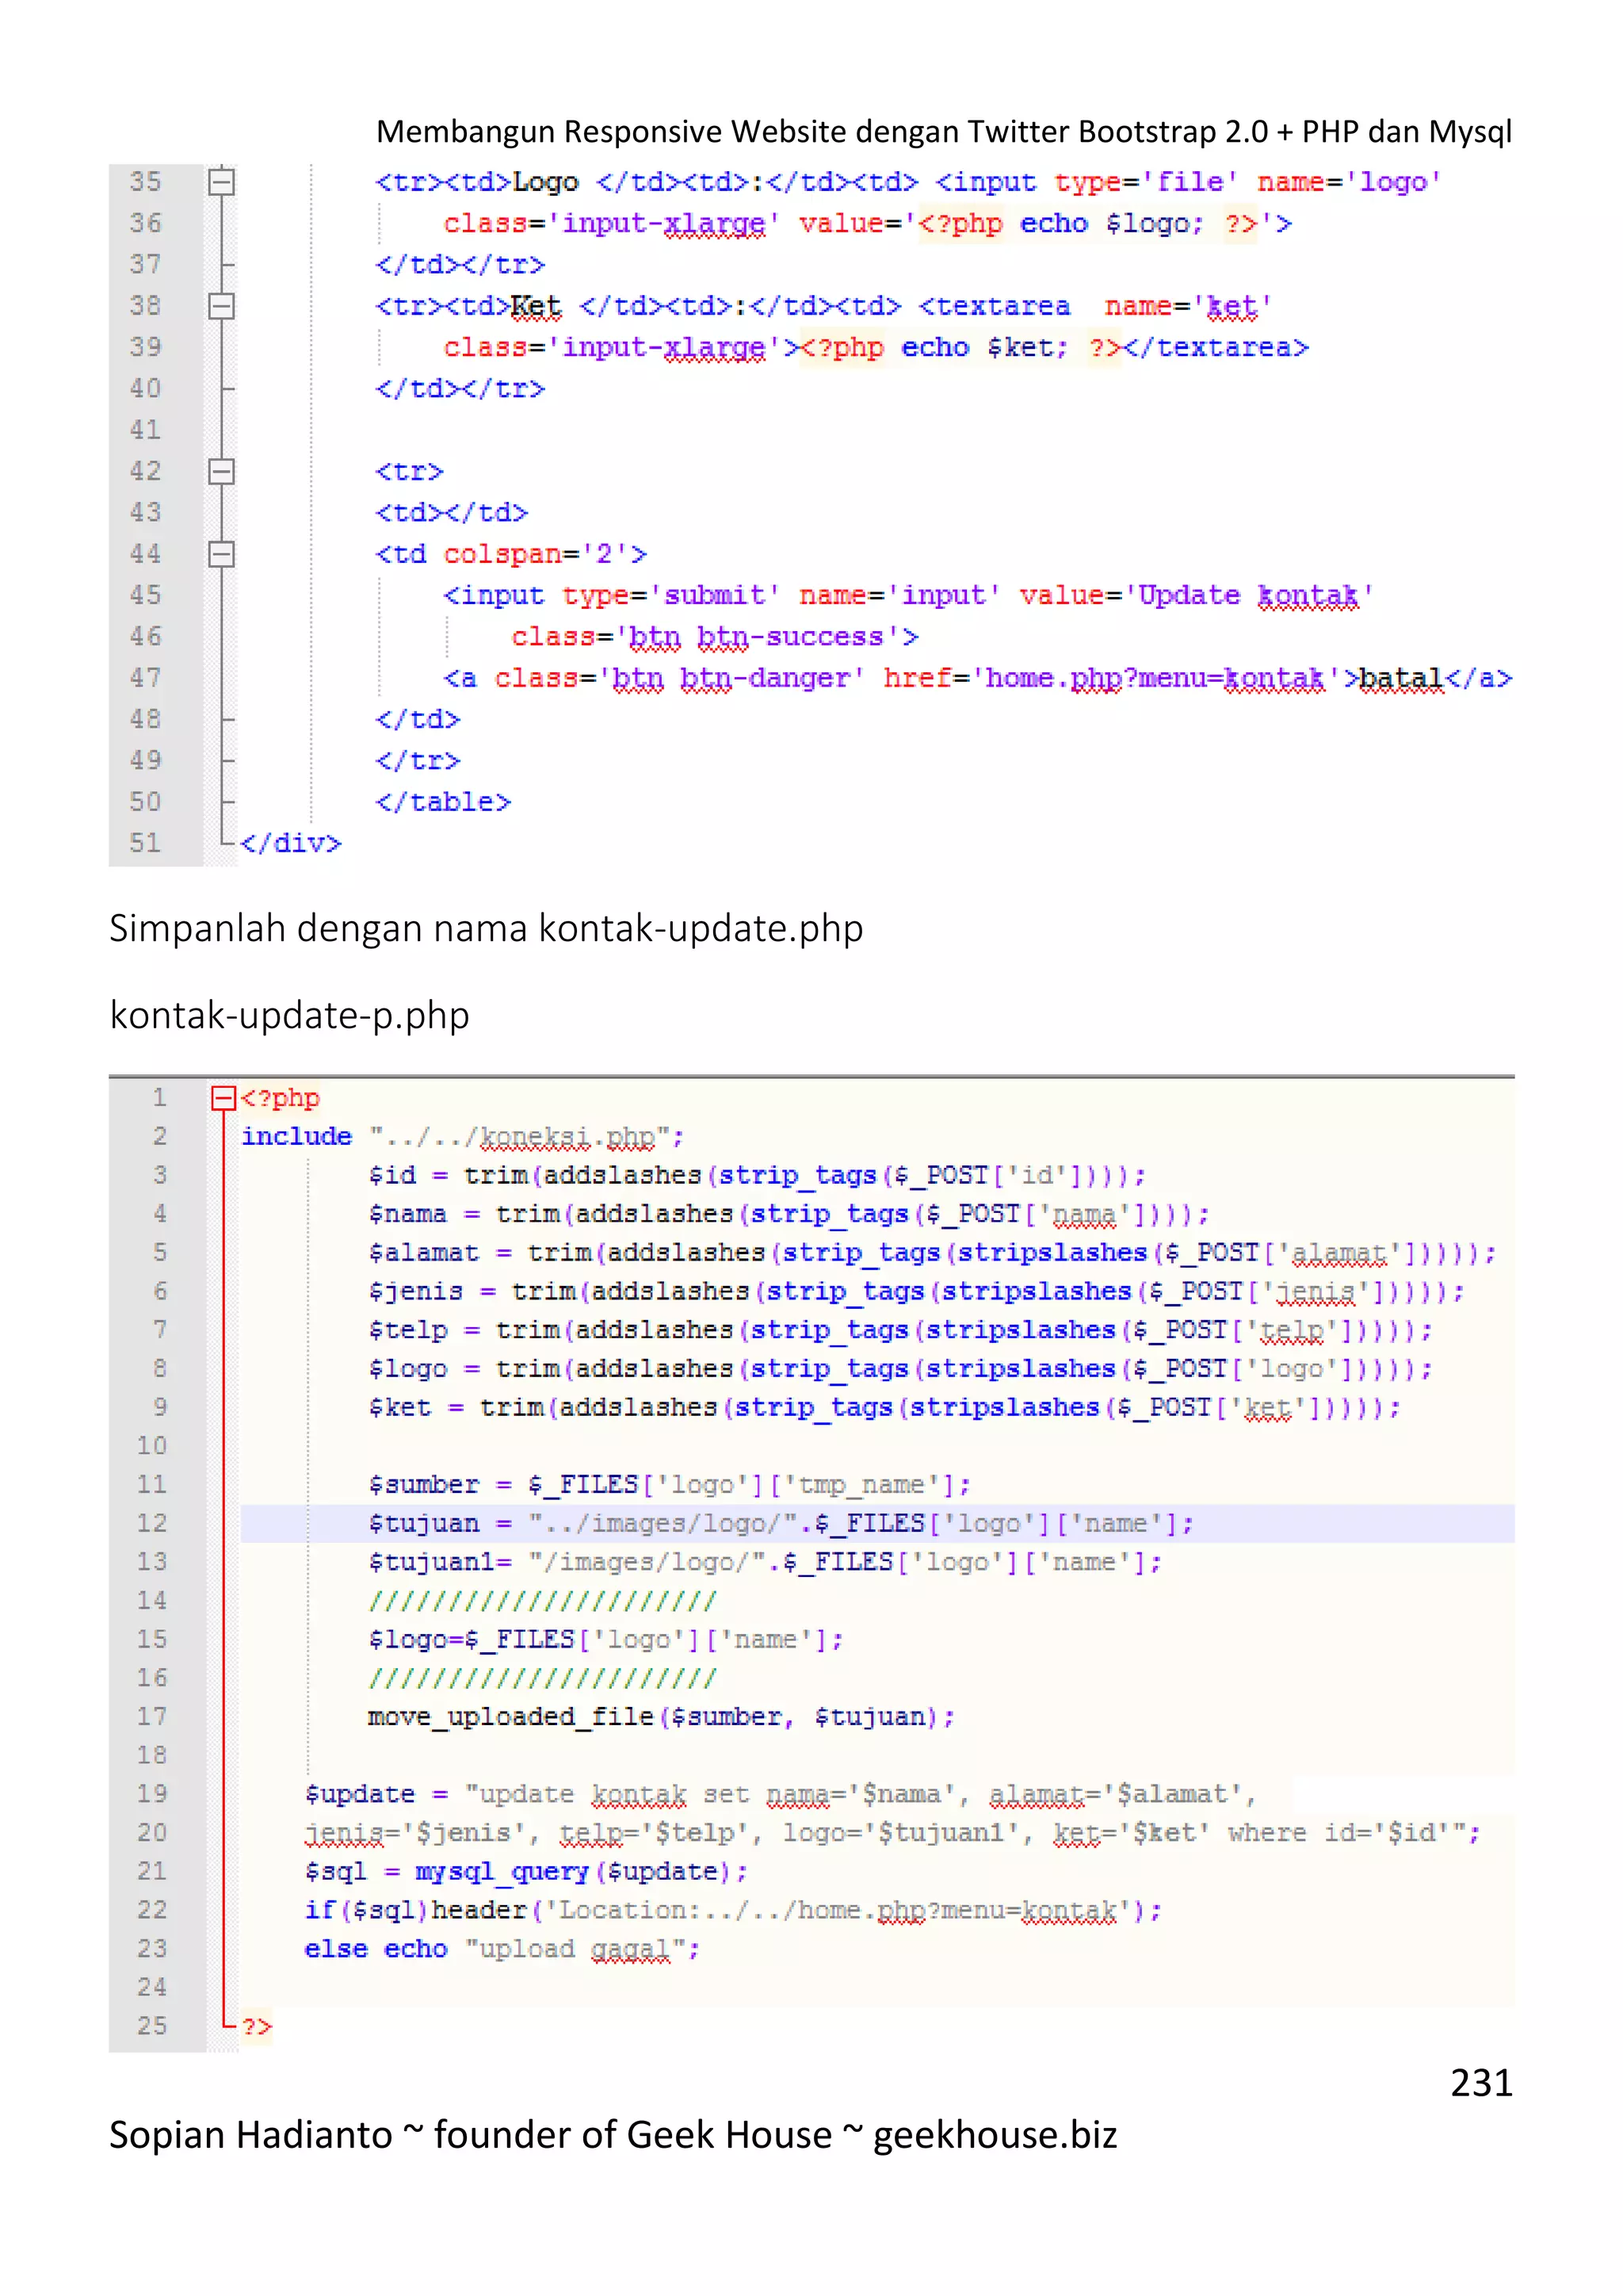Click the $jenis assignment line
Image resolution: width=1623 pixels, height=2296 pixels.
tap(915, 1292)
